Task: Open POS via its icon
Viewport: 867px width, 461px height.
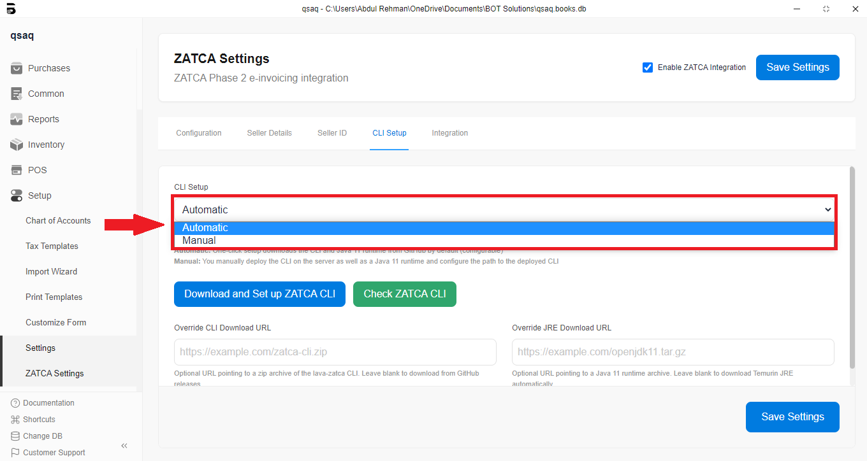Action: (17, 170)
